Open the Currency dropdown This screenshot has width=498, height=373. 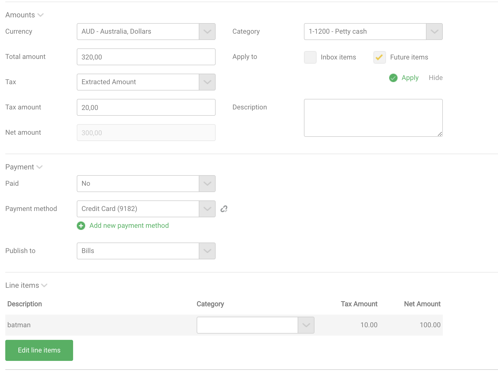207,32
